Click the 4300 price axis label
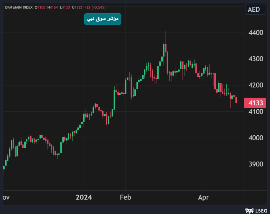Viewport: 270px width, 214px height. coord(256,59)
